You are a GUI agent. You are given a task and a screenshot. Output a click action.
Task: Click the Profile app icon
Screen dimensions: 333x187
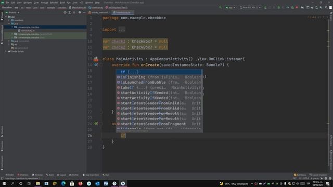pos(288,7)
